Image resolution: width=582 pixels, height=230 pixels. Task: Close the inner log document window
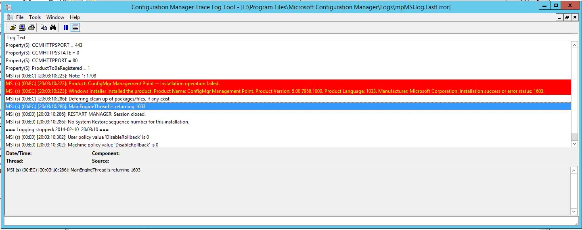pyautogui.click(x=574, y=17)
